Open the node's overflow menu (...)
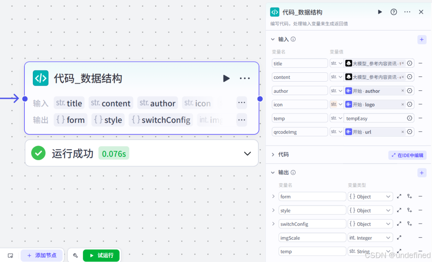 point(244,78)
